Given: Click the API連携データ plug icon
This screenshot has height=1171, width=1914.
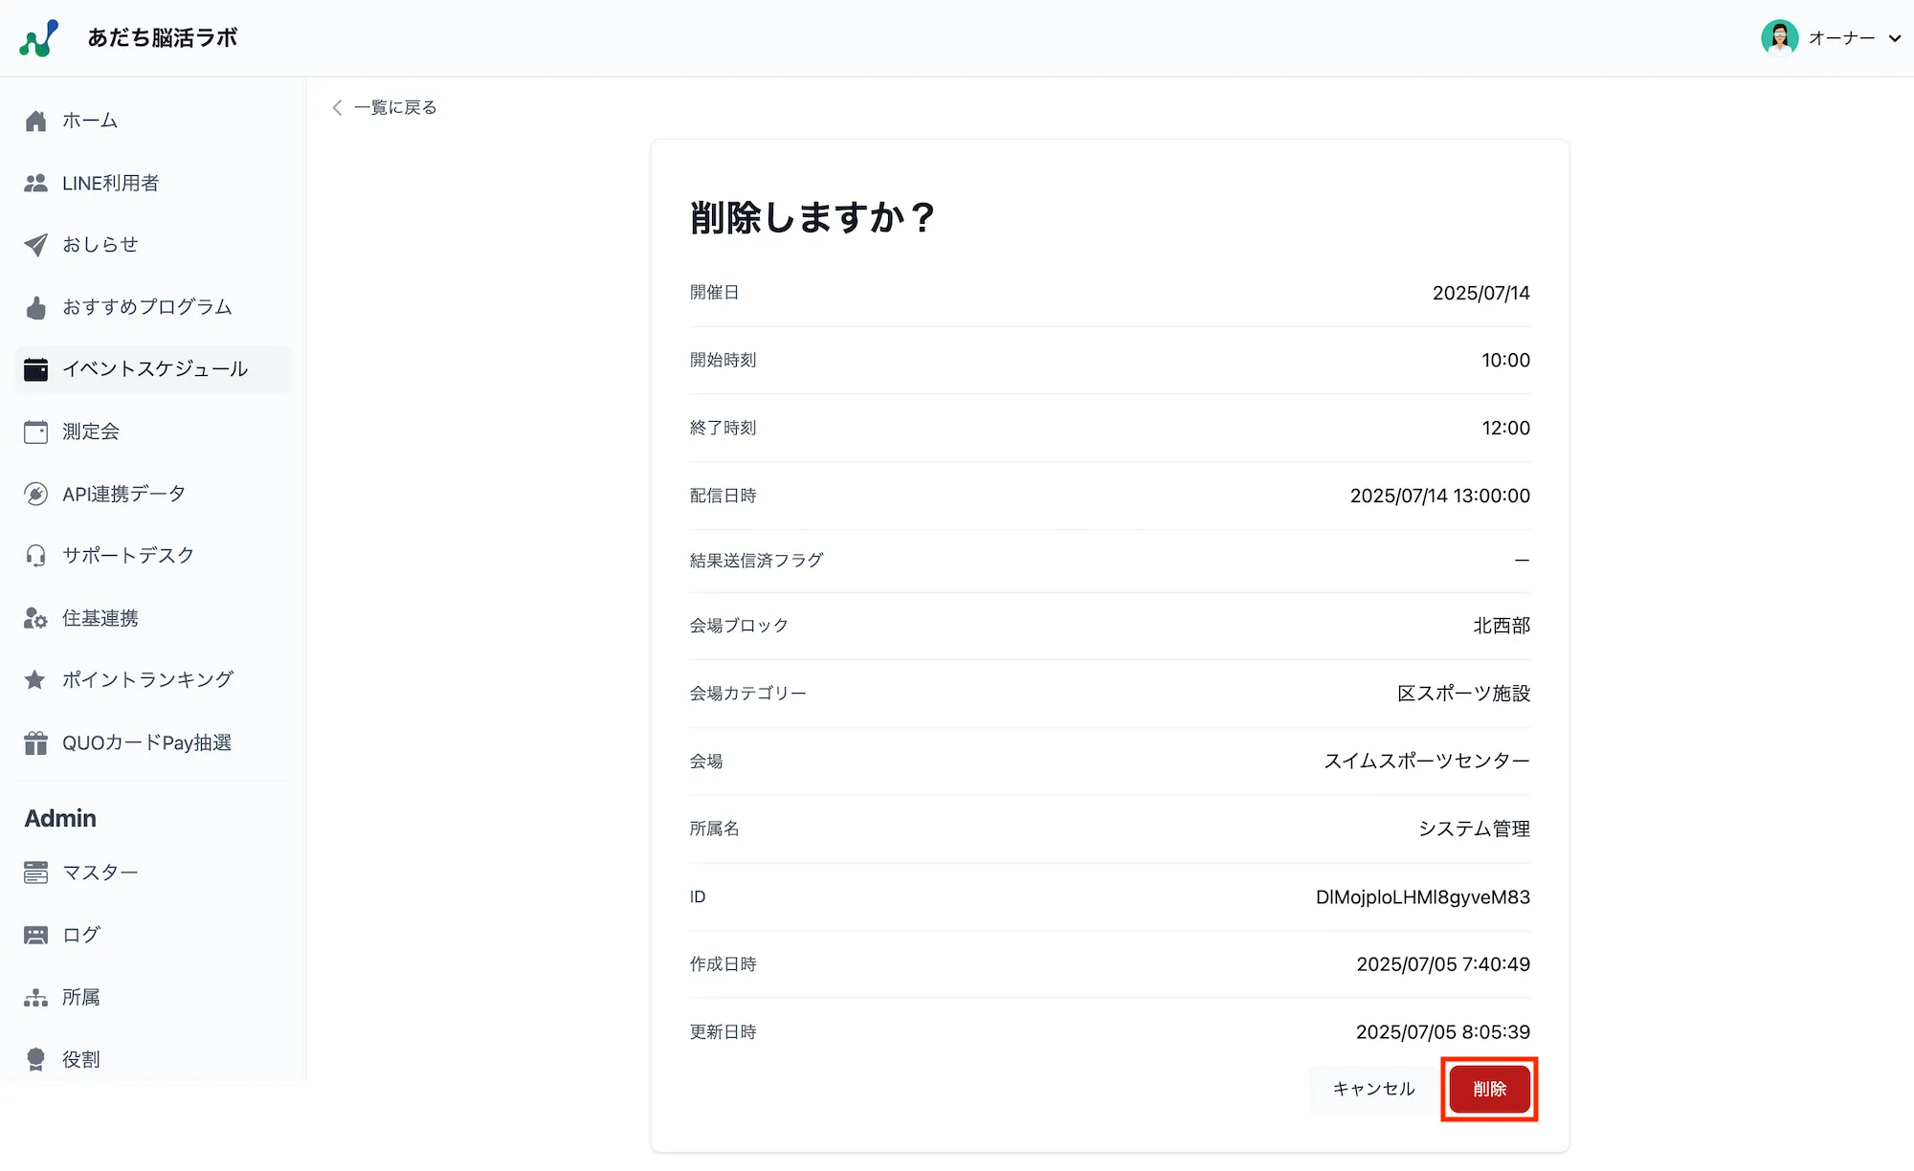Looking at the screenshot, I should (x=36, y=495).
